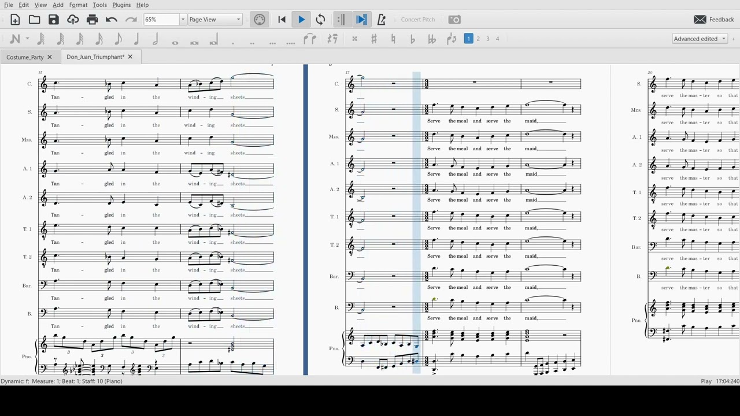
Task: Open the Page View mode dropdown
Action: 215,20
